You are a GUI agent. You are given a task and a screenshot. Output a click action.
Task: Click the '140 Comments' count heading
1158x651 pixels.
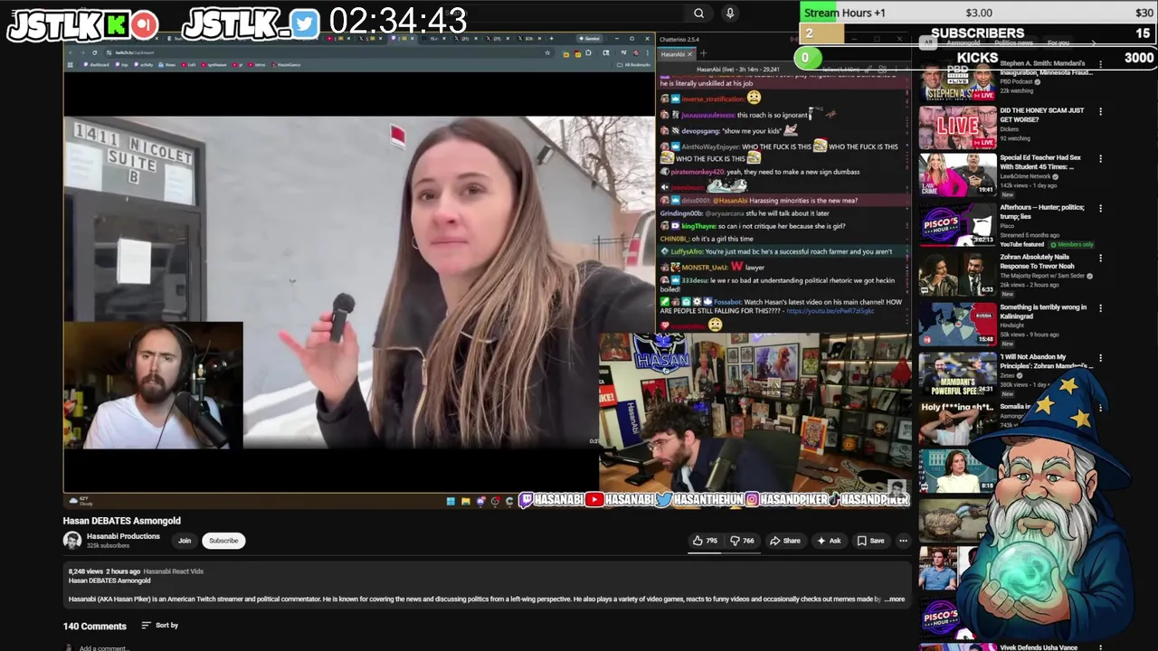point(94,626)
